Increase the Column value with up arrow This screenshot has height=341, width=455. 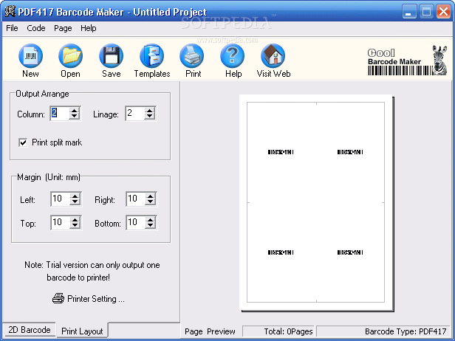[x=75, y=110]
